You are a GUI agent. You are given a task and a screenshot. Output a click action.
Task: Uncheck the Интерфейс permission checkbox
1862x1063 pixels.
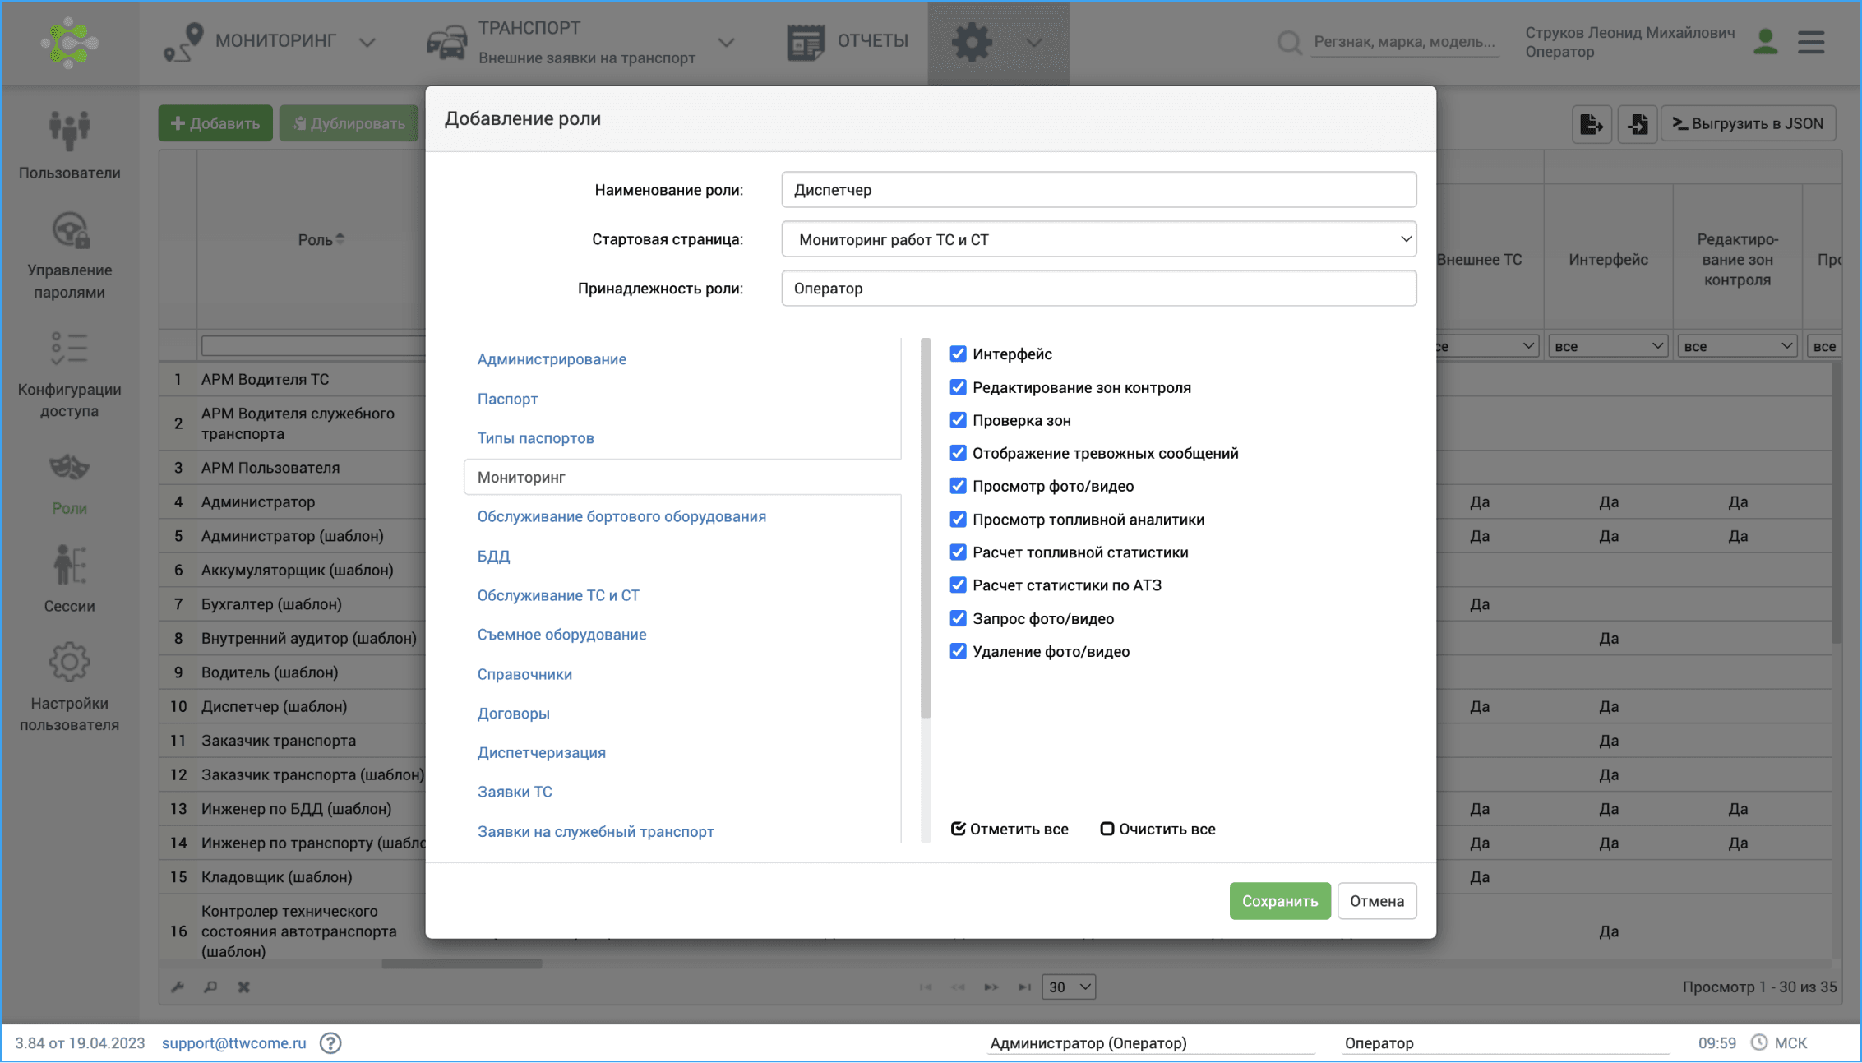click(x=958, y=354)
